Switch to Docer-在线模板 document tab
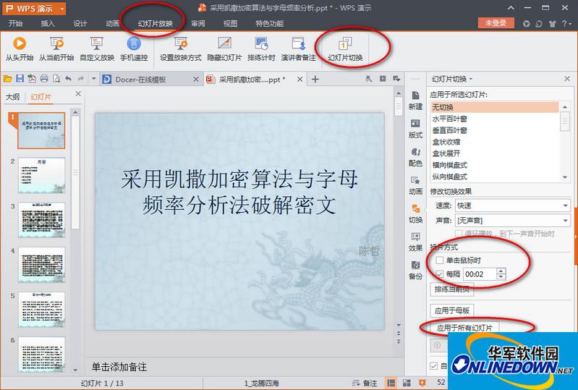The width and height of the screenshot is (578, 390). coord(140,80)
